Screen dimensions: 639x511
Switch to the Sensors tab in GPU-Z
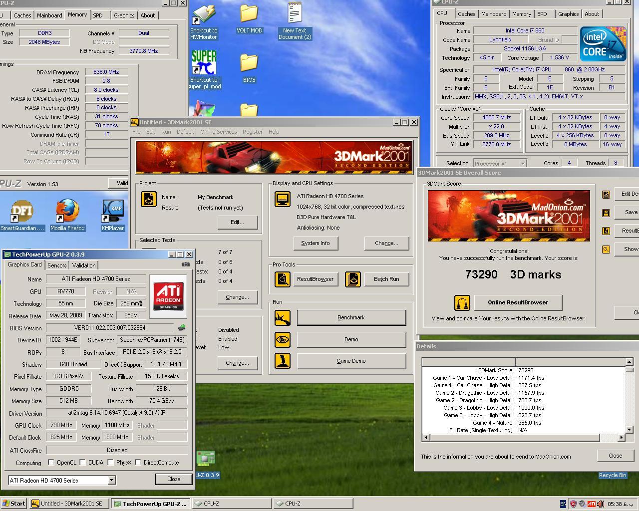click(x=57, y=265)
